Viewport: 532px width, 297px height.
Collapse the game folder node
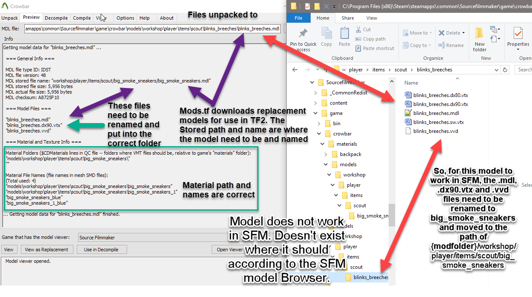click(x=315, y=113)
